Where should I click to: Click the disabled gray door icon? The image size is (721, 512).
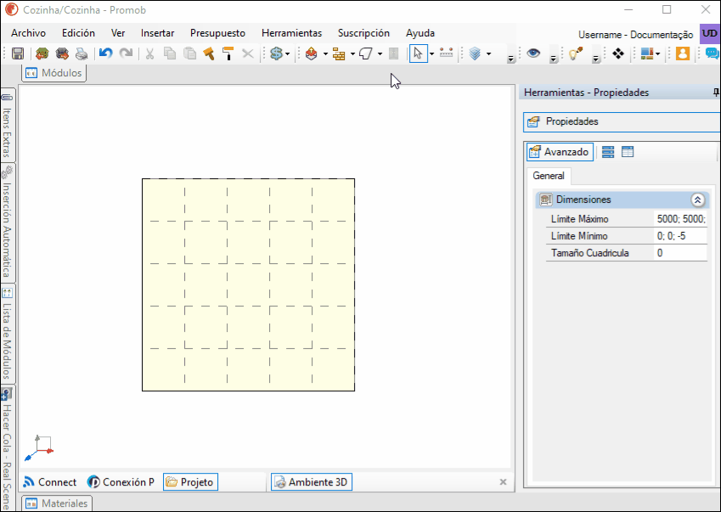click(x=393, y=53)
